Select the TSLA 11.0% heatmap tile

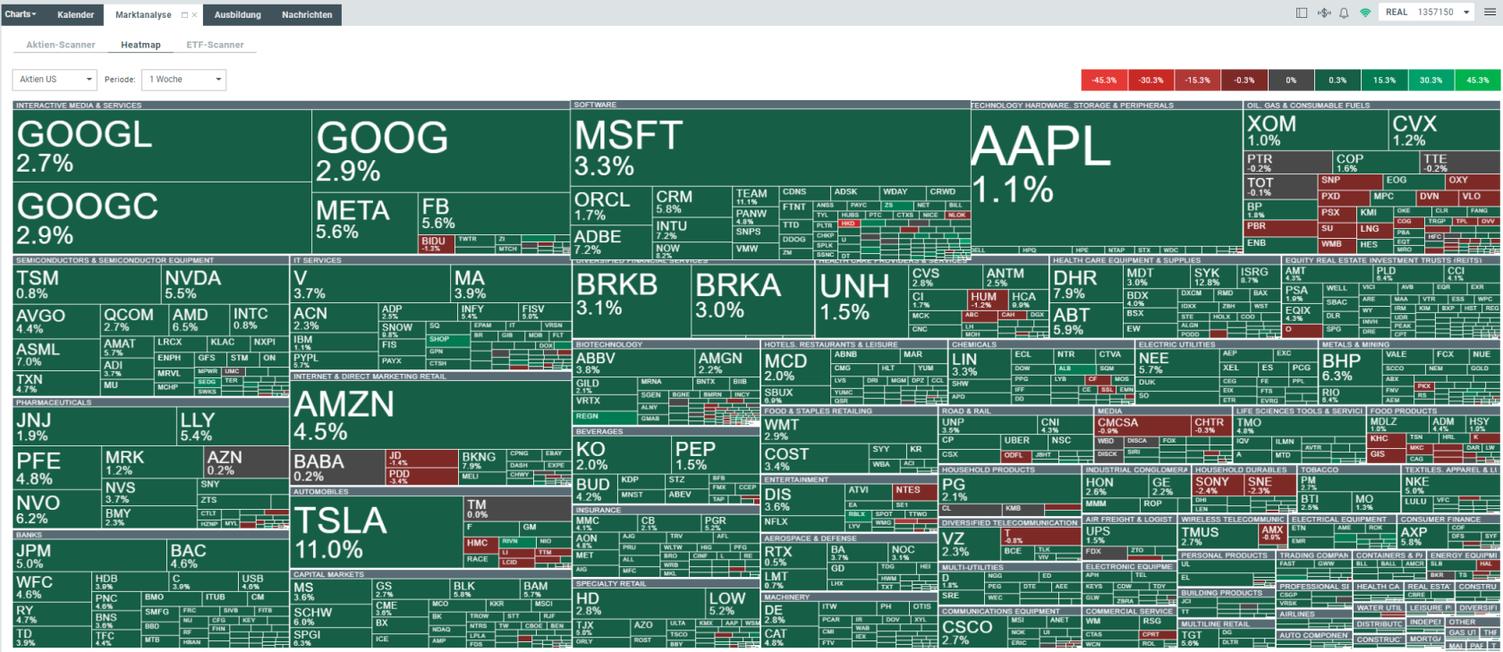pos(377,533)
